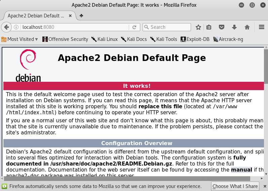Go back using the back arrow button

(6, 27)
